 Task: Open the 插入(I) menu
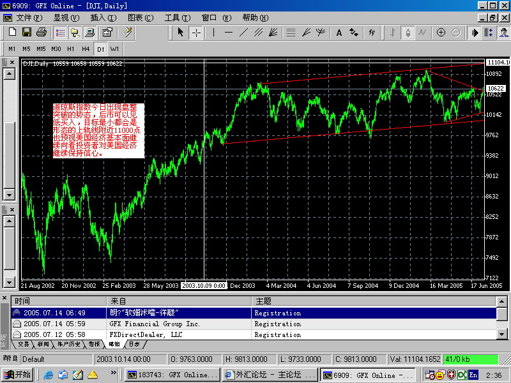[103, 18]
